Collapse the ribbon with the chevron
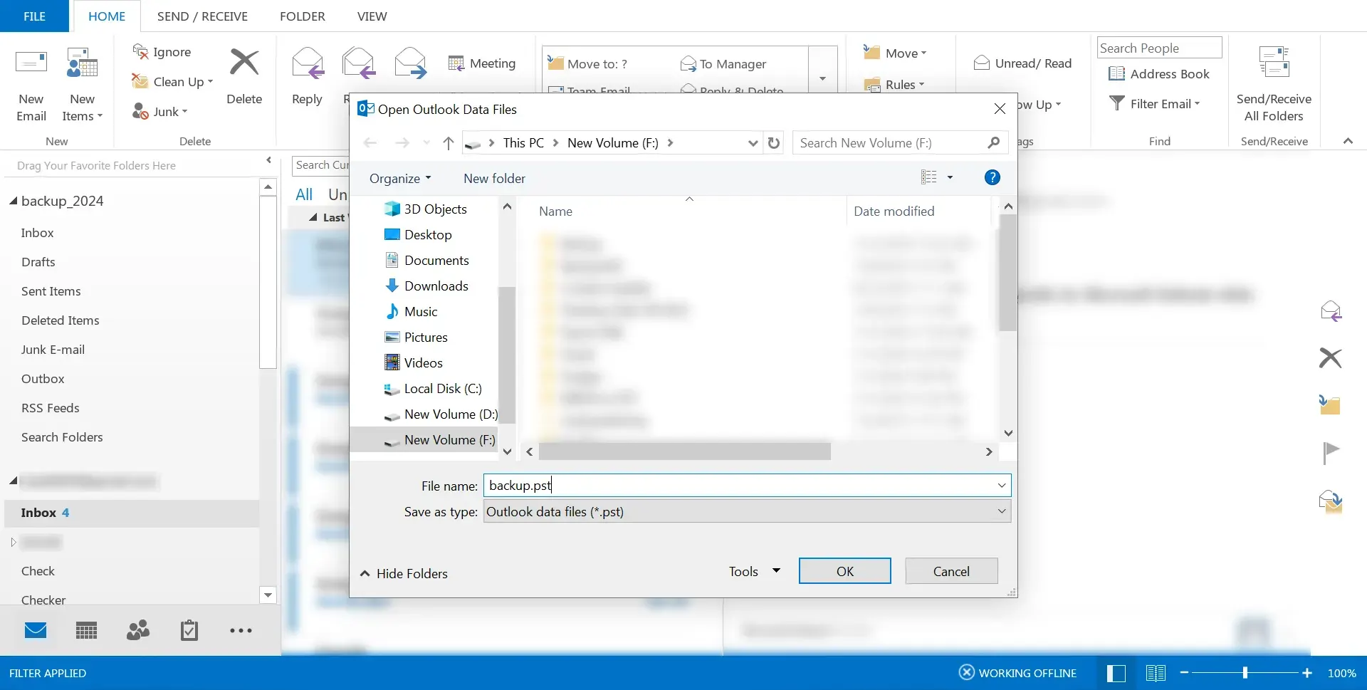This screenshot has height=690, width=1367. 1348,141
